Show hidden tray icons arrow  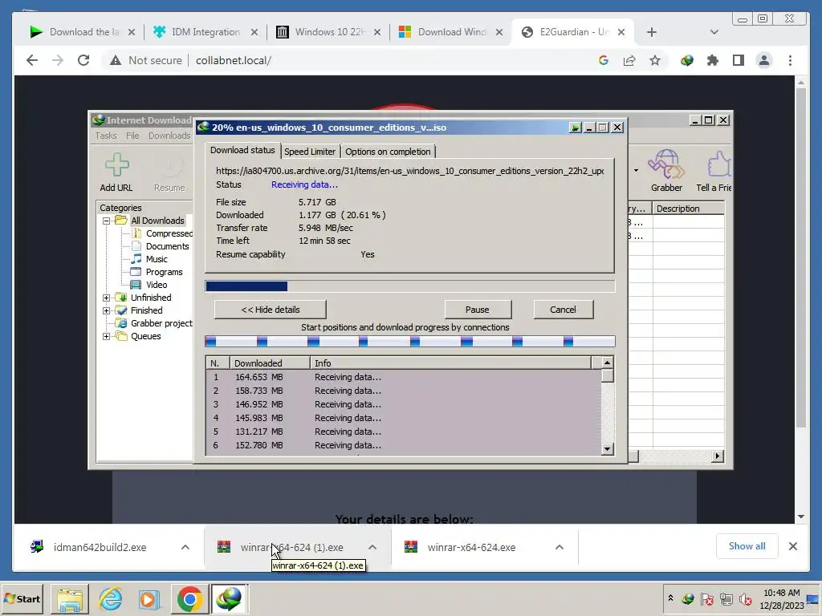(x=670, y=598)
